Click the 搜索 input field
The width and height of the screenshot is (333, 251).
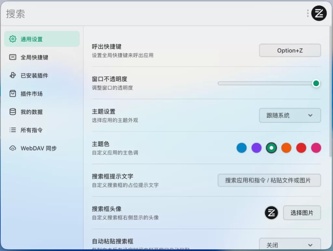click(x=130, y=13)
